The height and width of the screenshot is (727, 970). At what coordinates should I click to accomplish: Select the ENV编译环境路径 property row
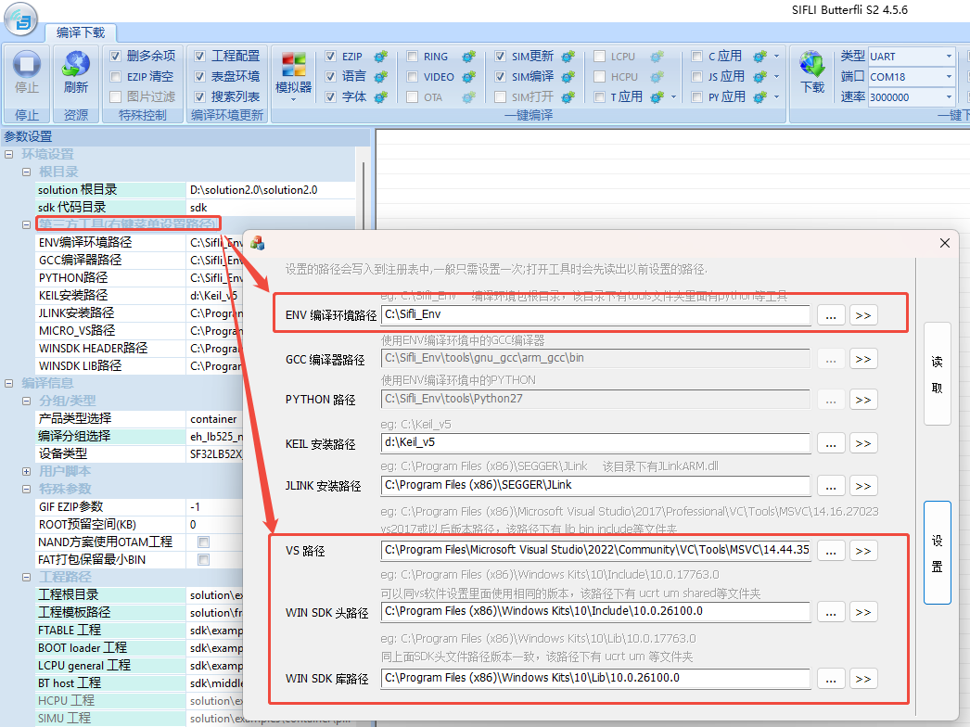(x=111, y=243)
